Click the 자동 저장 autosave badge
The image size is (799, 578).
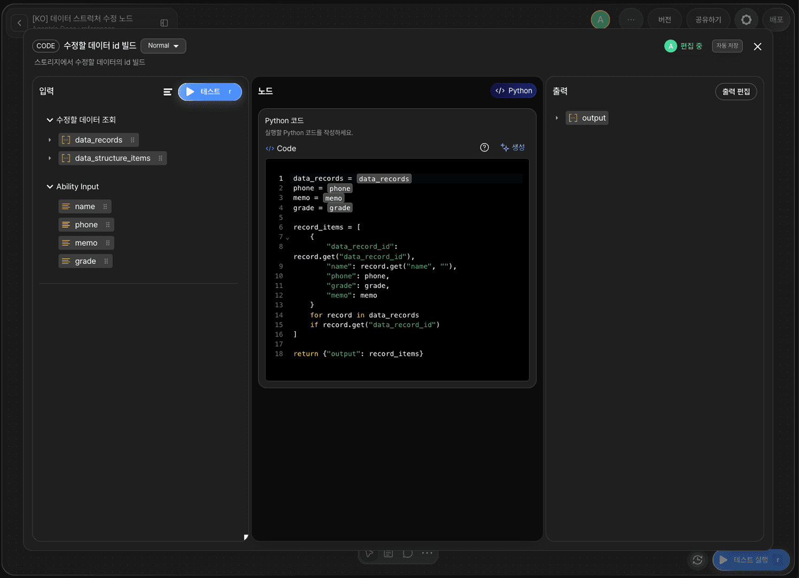(727, 46)
